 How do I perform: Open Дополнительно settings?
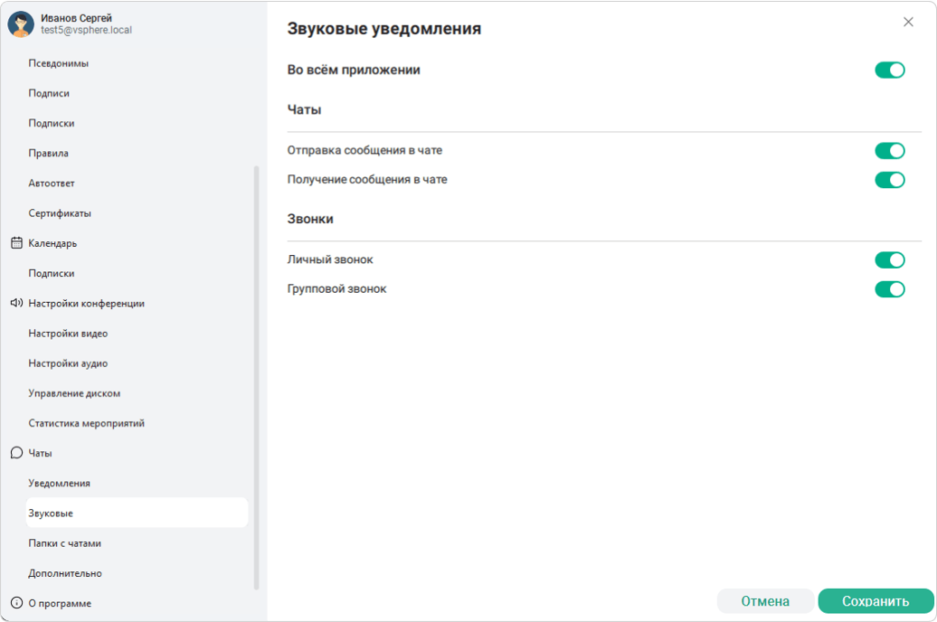[x=65, y=573]
